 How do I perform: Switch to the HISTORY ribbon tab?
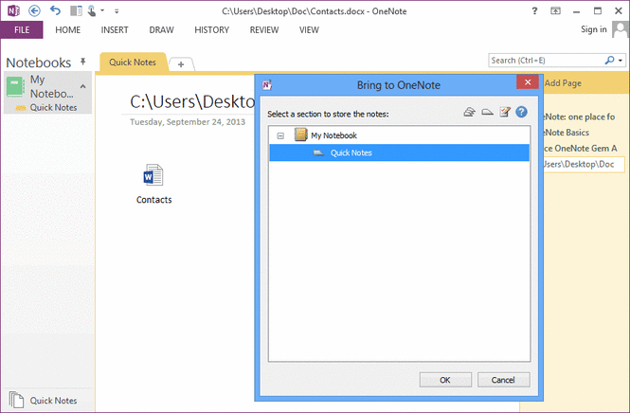(212, 29)
